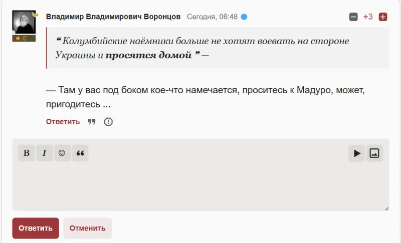The image size is (401, 243).
Task: Focus the reply text area
Action: (x=200, y=185)
